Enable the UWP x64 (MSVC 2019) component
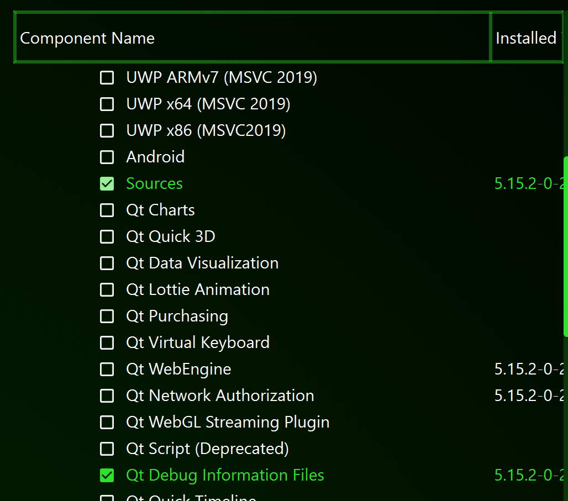The width and height of the screenshot is (568, 501). (107, 104)
